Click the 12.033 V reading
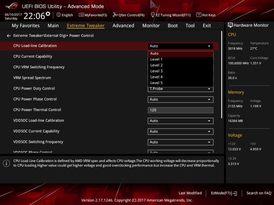 (234, 149)
